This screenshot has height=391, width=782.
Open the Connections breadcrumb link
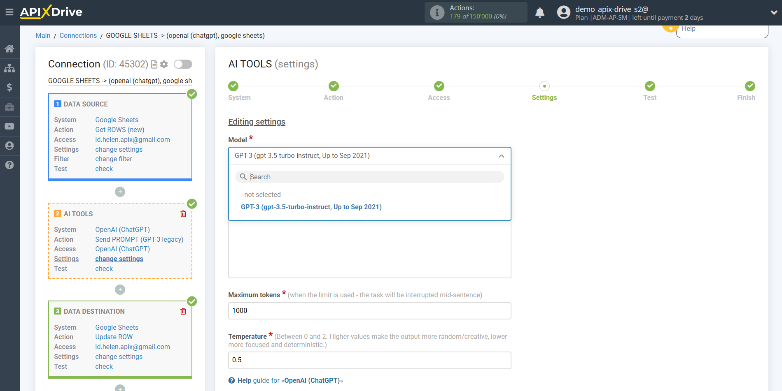coord(78,35)
